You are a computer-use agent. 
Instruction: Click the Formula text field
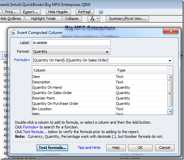[x=100, y=60]
